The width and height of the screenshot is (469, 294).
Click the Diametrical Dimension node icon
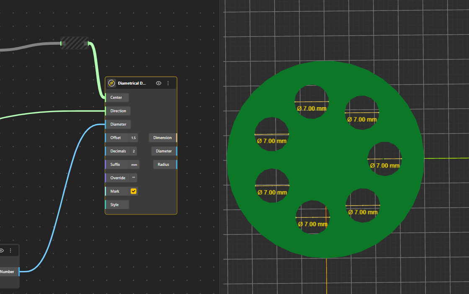[111, 83]
